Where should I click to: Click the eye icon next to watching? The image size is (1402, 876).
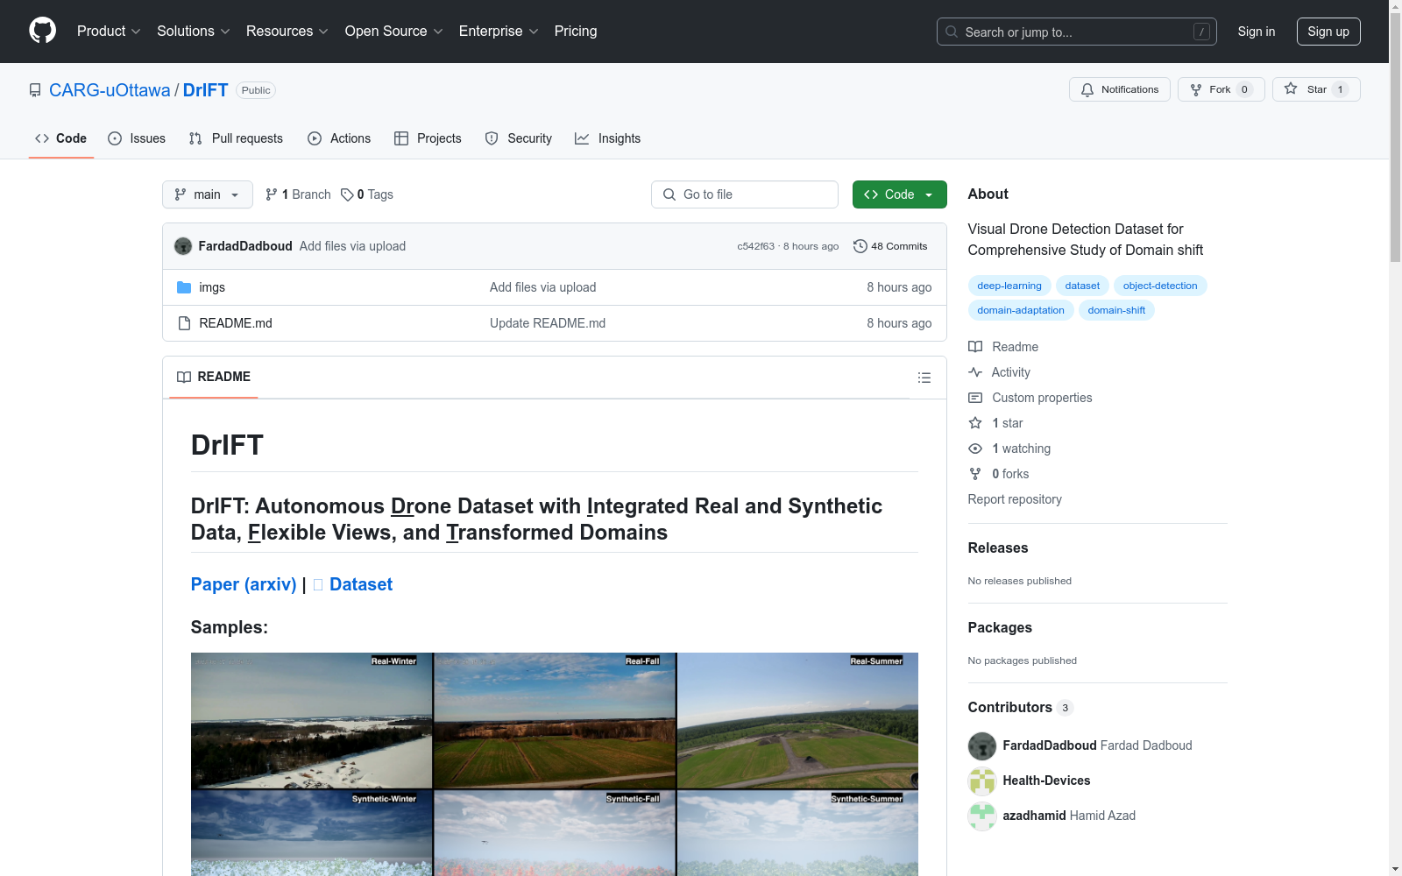pyautogui.click(x=975, y=449)
